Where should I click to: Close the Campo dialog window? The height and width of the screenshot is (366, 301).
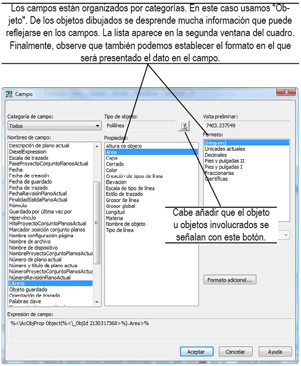click(x=286, y=92)
